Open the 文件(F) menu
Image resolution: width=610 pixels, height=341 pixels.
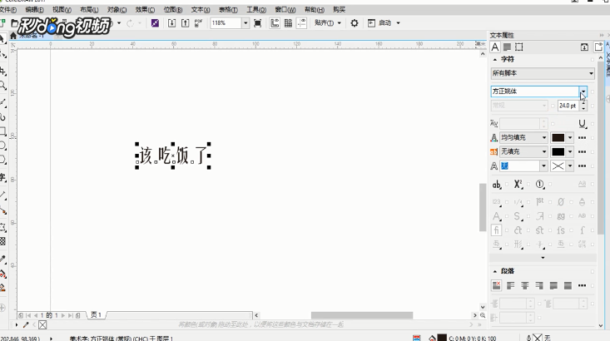point(7,9)
